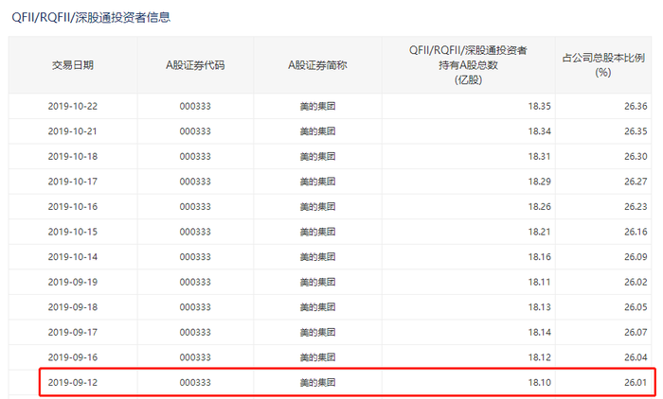Click percentage value 26.27
Screen dimensions: 663x399
pos(636,182)
